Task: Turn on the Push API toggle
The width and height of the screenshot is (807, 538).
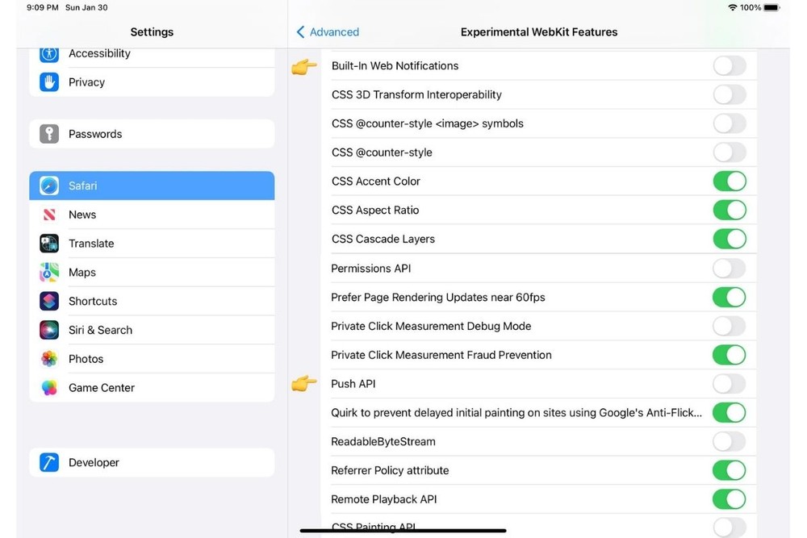Action: coord(729,384)
